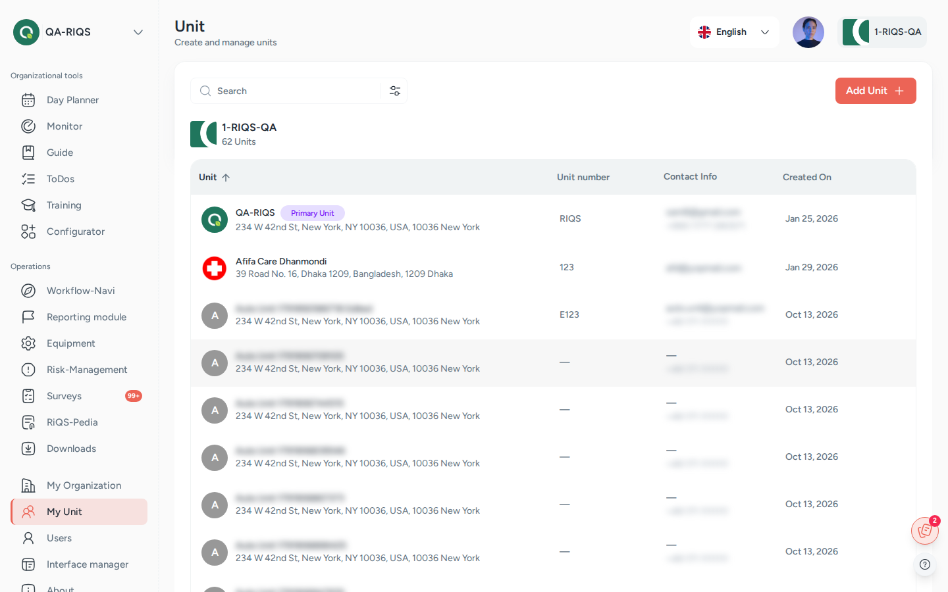
Task: Click the Unit number column header
Action: [x=583, y=177]
